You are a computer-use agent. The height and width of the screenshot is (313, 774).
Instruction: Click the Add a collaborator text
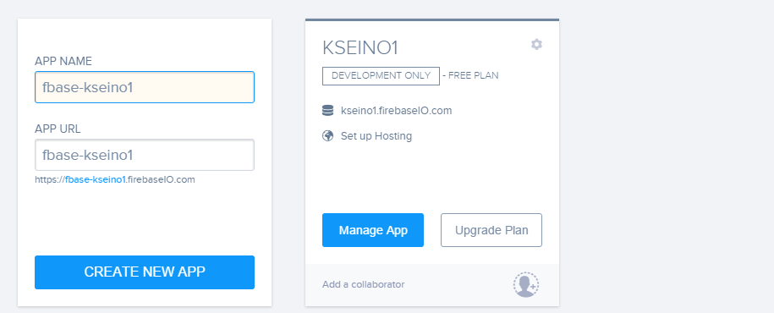click(363, 284)
